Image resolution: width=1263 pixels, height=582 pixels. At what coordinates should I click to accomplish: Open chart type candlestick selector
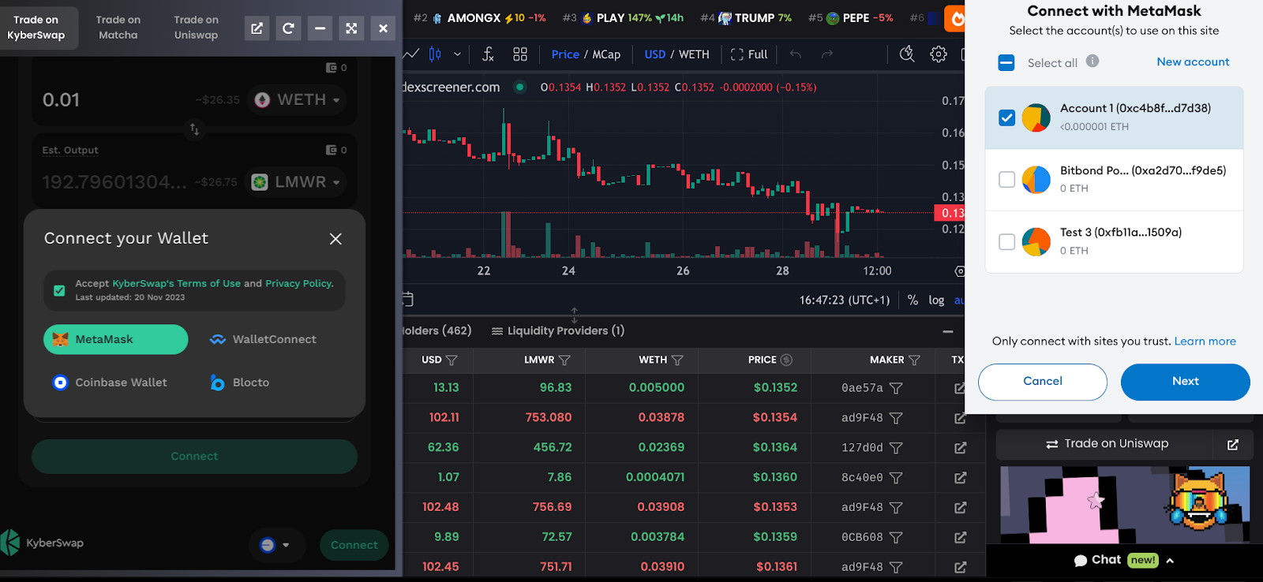click(435, 54)
